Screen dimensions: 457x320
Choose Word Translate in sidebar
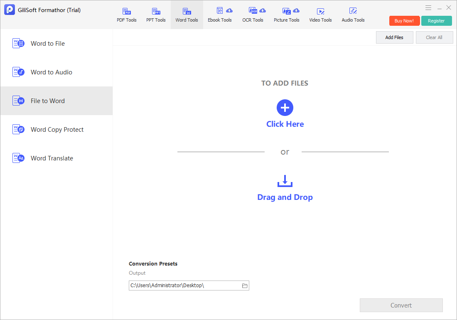pos(57,158)
